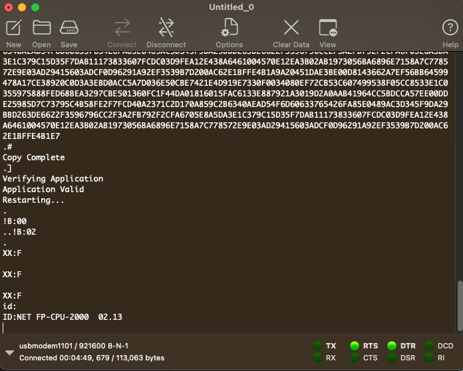Click the CTS indicator light

[355, 358]
